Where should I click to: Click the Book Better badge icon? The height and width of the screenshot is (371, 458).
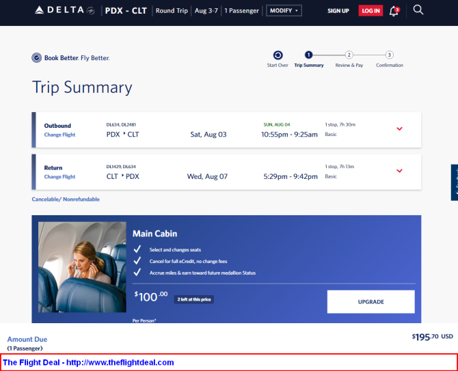(36, 58)
